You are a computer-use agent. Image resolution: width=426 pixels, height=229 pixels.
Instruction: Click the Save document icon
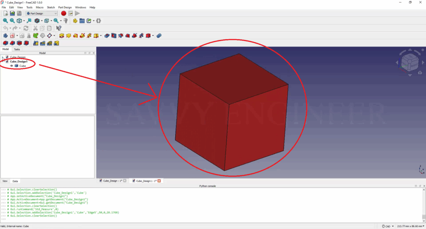point(19,13)
